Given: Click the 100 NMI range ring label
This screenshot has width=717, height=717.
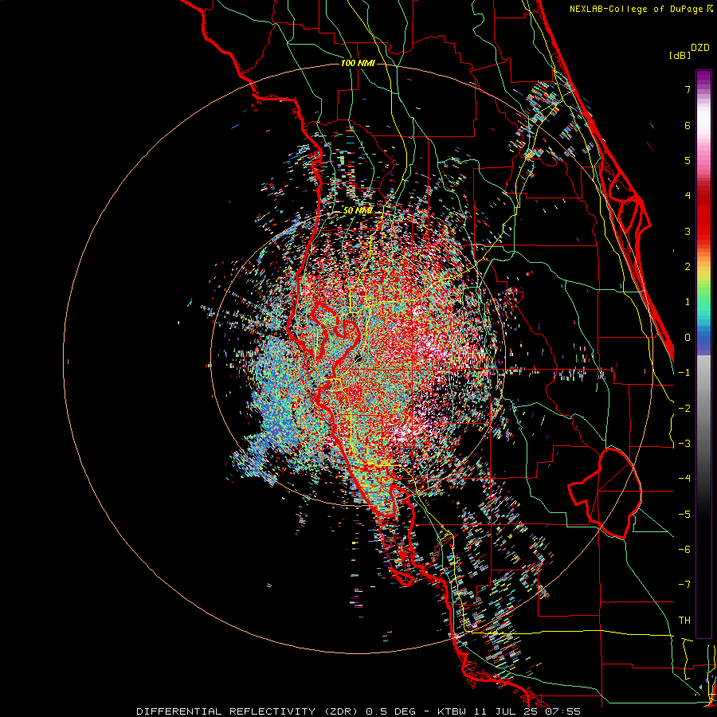Looking at the screenshot, I should [358, 63].
